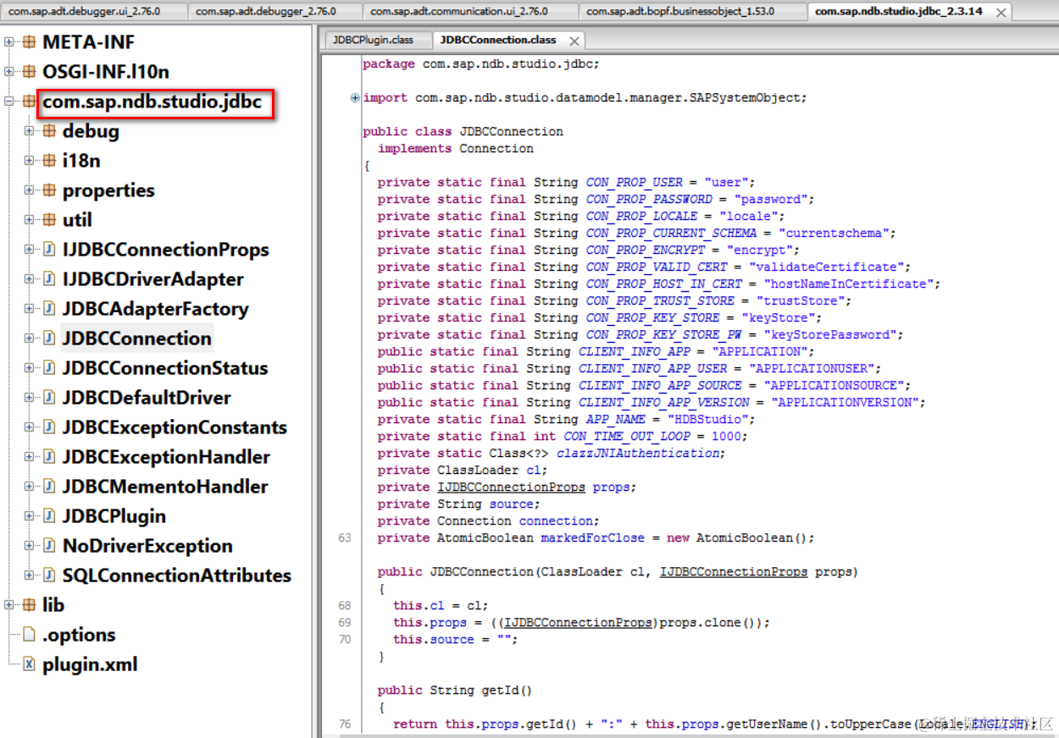This screenshot has width=1059, height=738.
Task: Expand the i18n package node
Action: point(29,161)
